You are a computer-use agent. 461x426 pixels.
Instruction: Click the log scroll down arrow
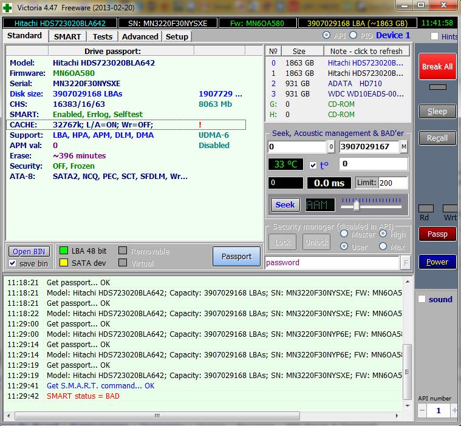click(x=407, y=406)
